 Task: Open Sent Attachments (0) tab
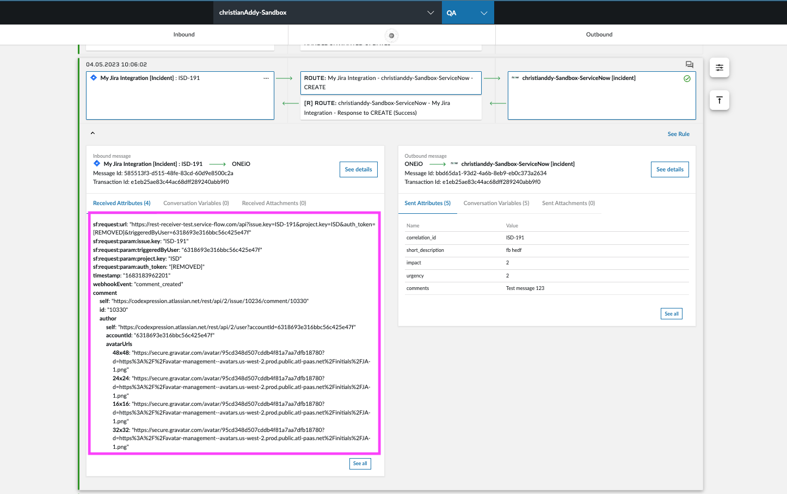(568, 203)
